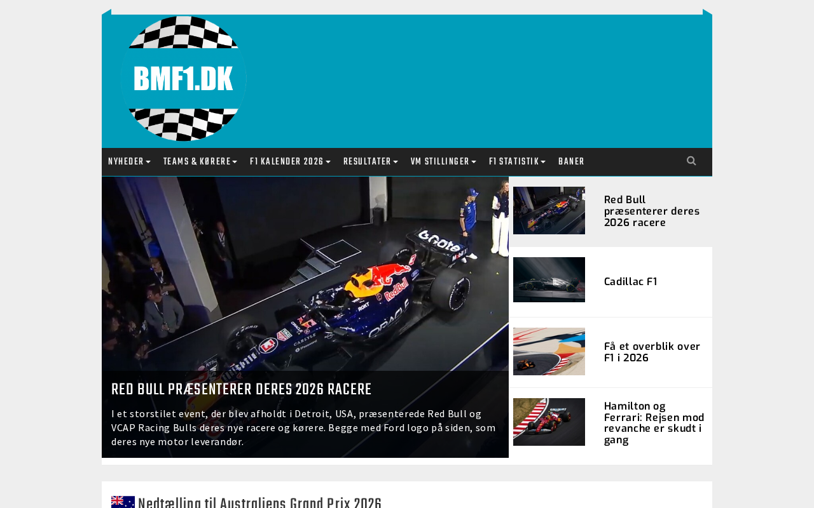Click the Red Bull sidebar thumbnail

click(x=549, y=211)
